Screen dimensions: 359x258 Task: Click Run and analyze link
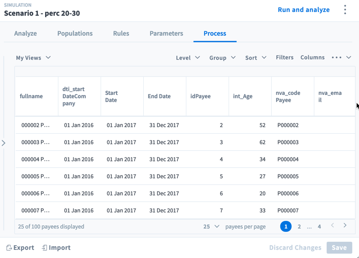point(304,9)
